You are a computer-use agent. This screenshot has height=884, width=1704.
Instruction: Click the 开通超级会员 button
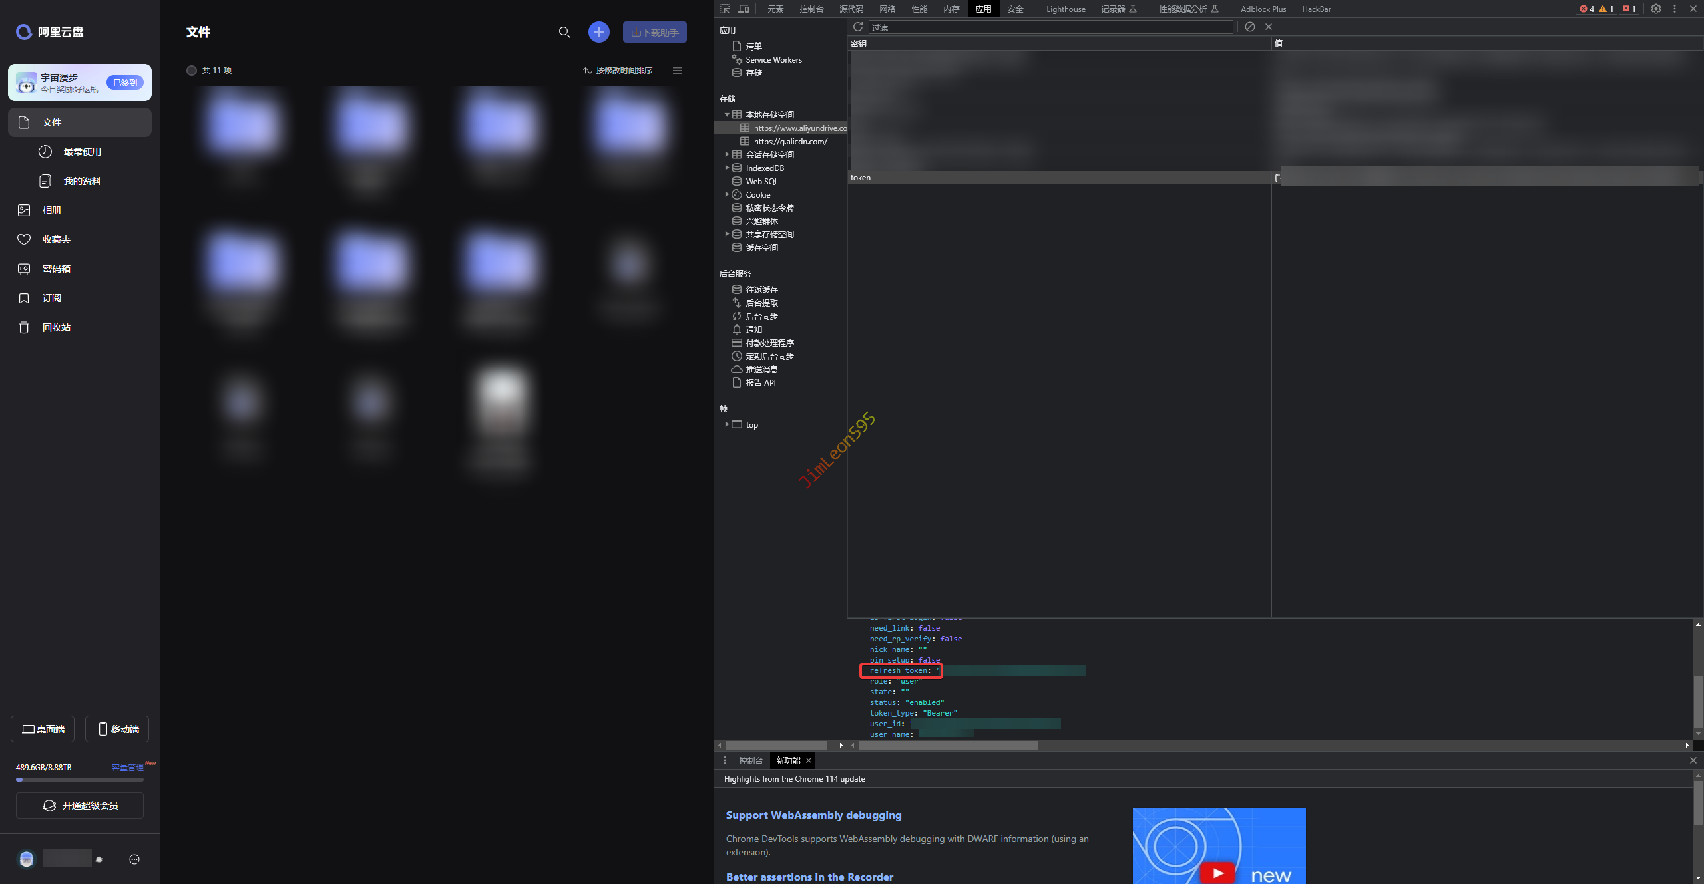[80, 806]
